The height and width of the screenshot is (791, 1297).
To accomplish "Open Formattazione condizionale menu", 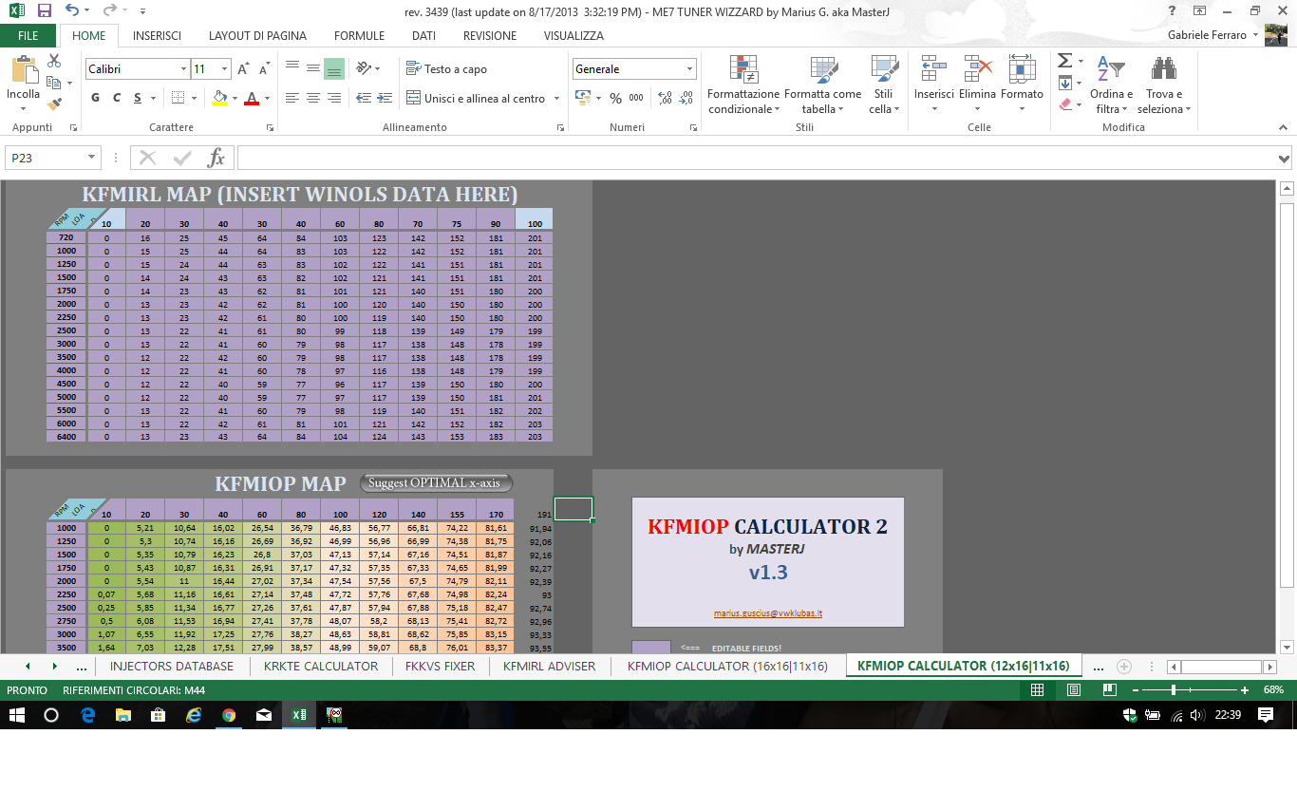I will [743, 85].
